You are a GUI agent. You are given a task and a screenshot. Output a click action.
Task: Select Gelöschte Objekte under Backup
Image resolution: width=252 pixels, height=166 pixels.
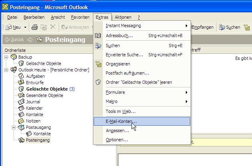coord(43,63)
